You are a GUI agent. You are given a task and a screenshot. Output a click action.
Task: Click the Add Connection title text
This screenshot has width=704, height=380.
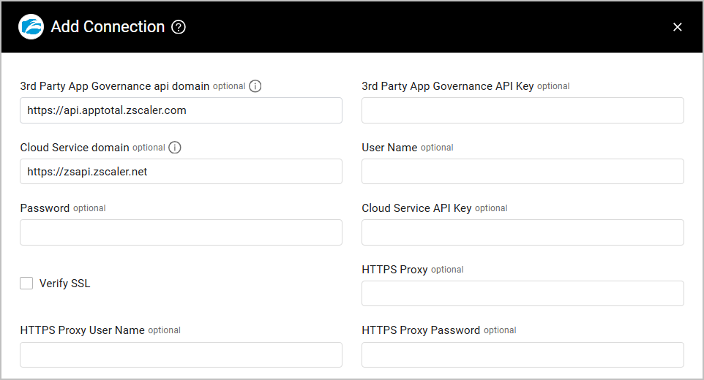tap(108, 27)
